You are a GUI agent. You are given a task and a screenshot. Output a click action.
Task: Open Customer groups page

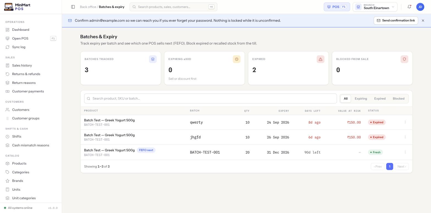31,118
